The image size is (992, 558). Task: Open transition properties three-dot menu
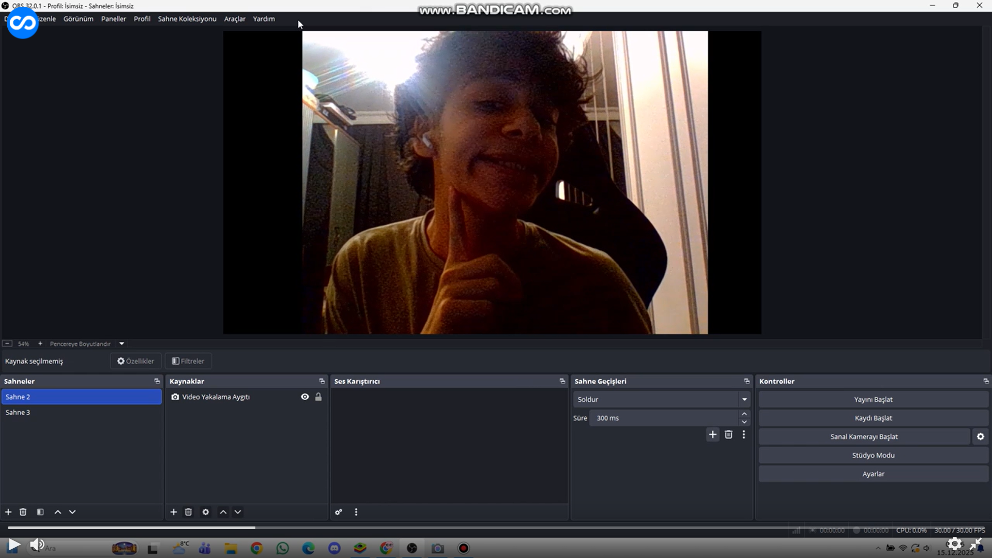pyautogui.click(x=744, y=435)
